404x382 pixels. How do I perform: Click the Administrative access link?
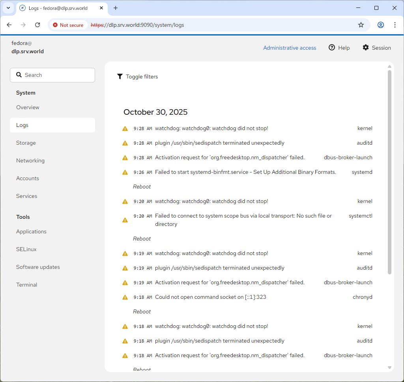pos(290,48)
